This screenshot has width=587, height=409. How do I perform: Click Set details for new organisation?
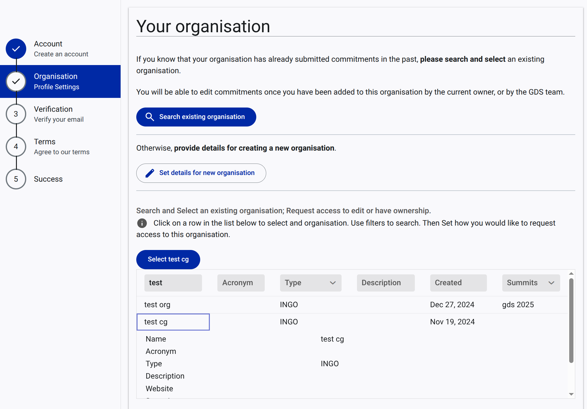tap(201, 173)
